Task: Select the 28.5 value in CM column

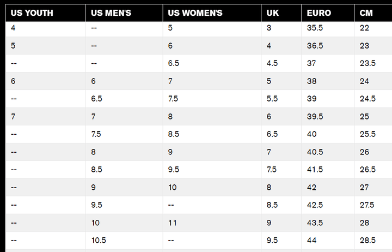Action: [367, 241]
